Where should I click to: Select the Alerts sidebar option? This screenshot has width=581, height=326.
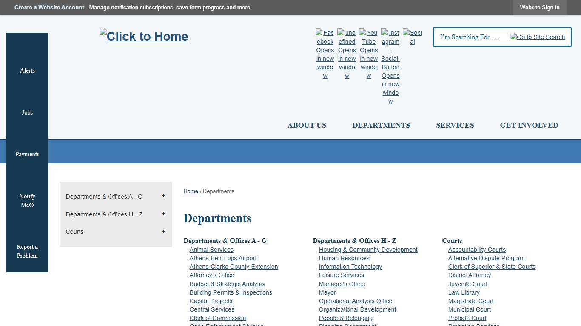pyautogui.click(x=27, y=70)
